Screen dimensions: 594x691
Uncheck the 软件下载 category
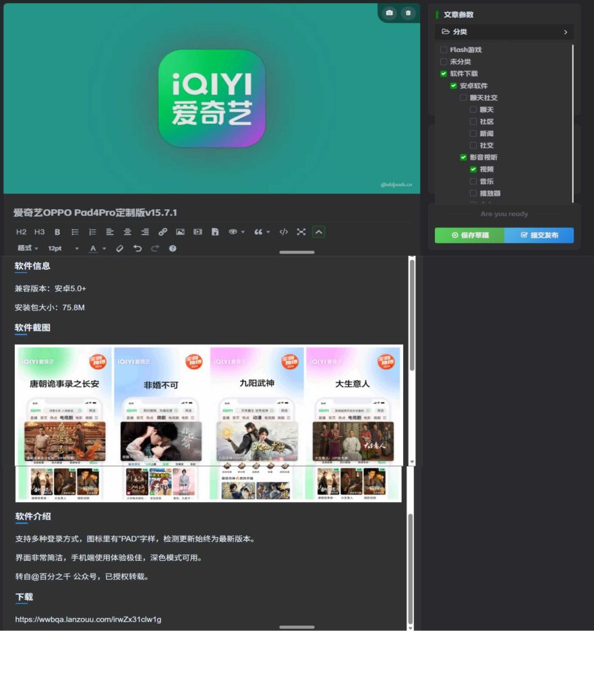[x=444, y=74]
